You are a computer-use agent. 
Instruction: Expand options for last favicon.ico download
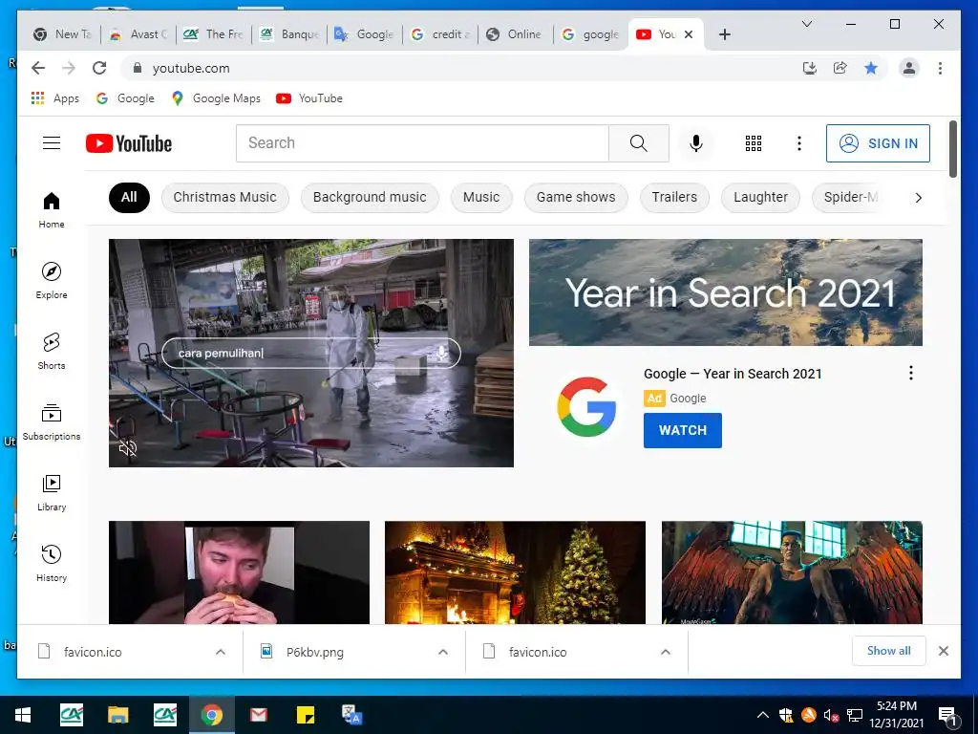click(x=666, y=652)
